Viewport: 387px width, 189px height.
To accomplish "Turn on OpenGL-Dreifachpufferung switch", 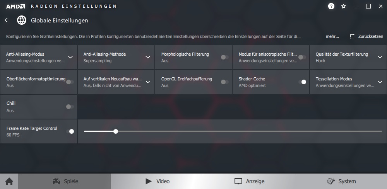I will 224,82.
